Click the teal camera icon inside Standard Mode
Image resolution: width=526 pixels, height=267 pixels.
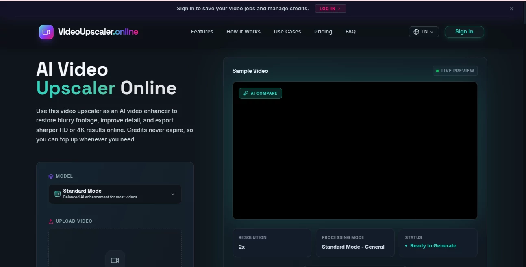(x=57, y=193)
